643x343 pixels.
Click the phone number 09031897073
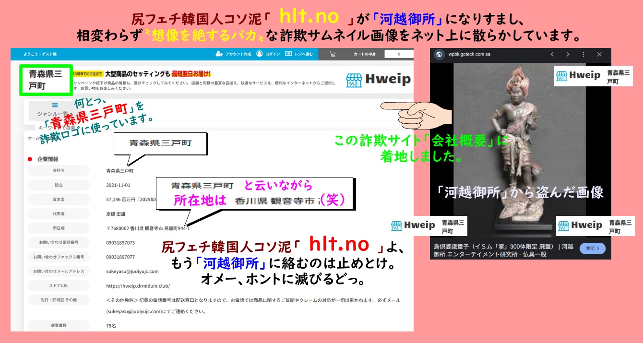[120, 243]
